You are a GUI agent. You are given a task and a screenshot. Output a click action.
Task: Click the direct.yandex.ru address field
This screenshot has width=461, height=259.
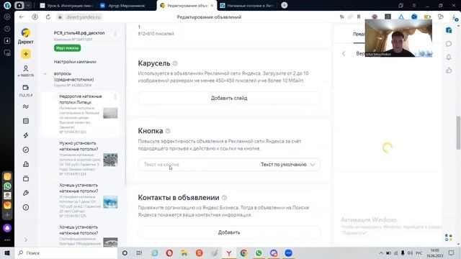tap(84, 17)
